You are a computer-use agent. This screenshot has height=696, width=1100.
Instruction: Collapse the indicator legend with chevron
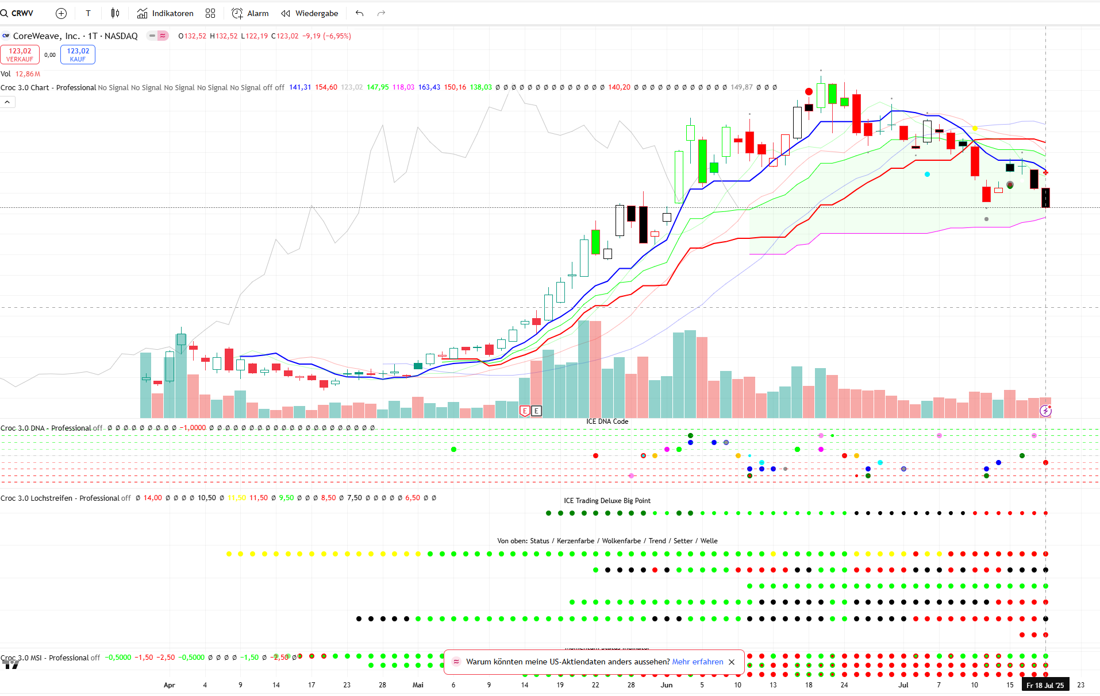(x=7, y=102)
